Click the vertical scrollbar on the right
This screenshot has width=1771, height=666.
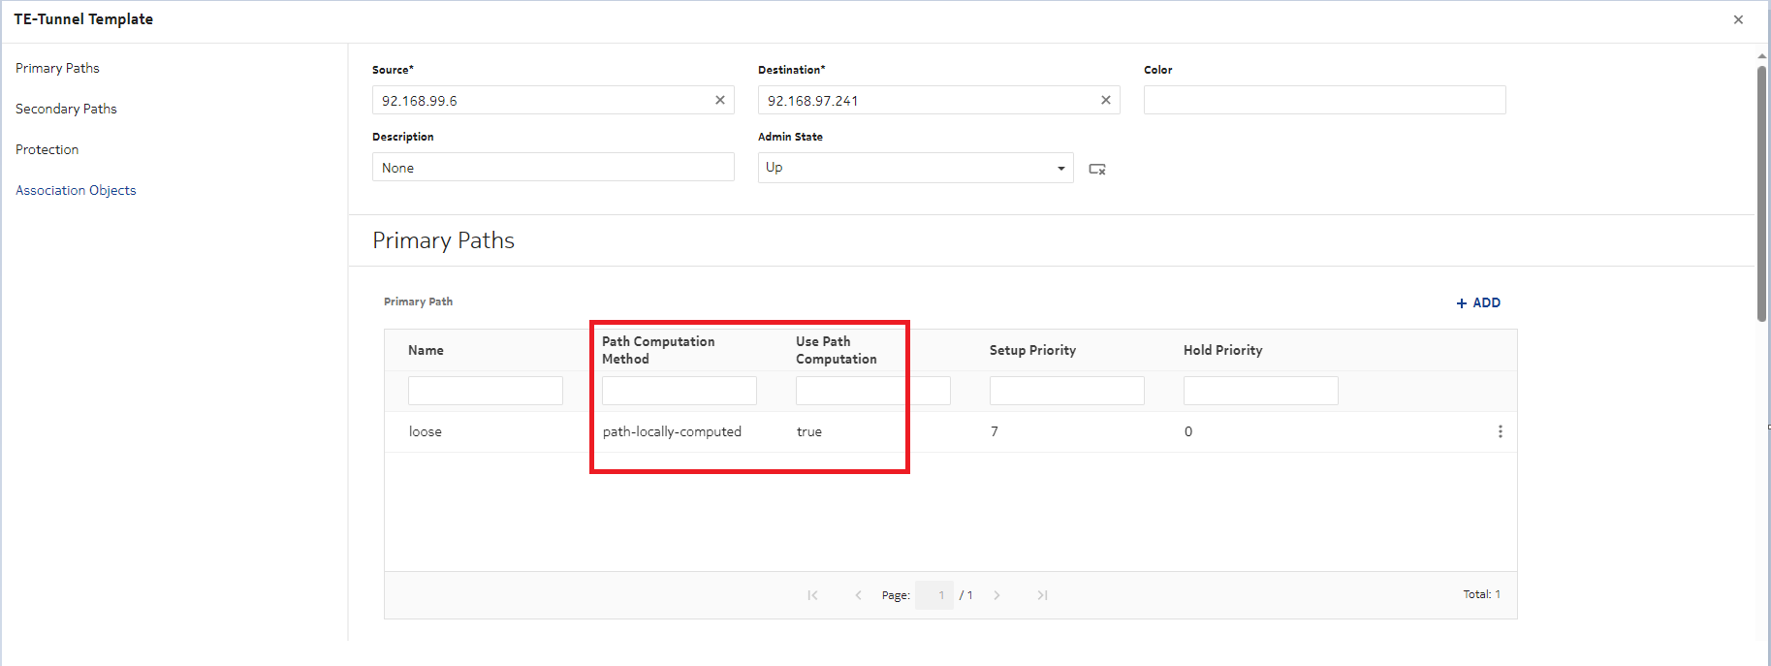point(1761,194)
